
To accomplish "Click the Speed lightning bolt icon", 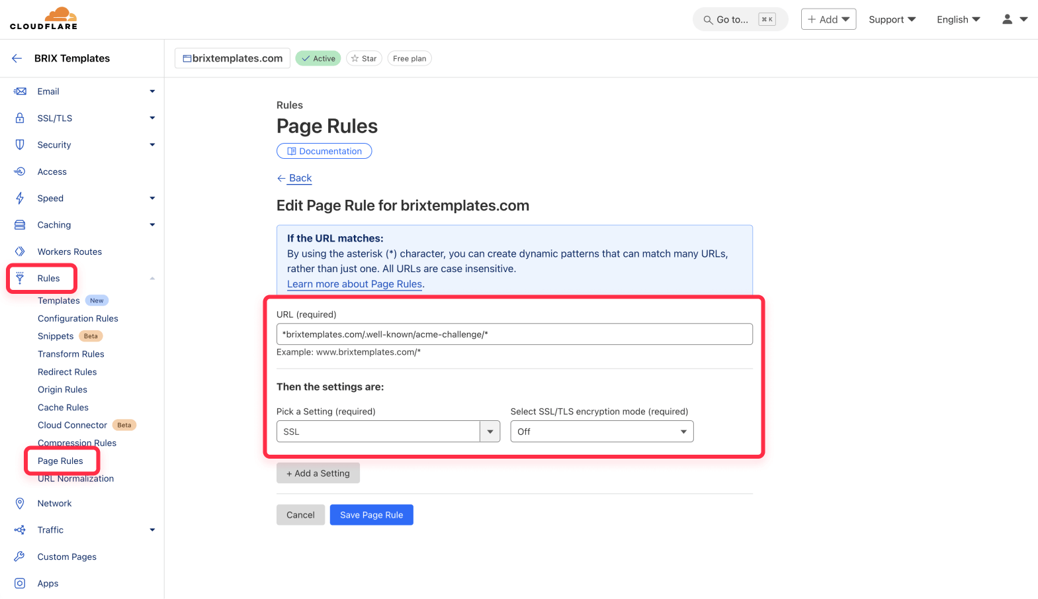I will click(x=20, y=198).
